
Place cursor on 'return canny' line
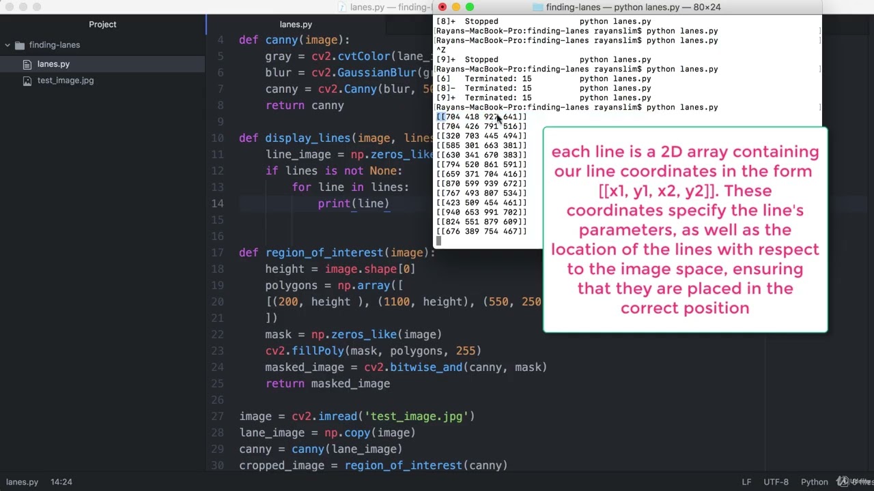305,105
